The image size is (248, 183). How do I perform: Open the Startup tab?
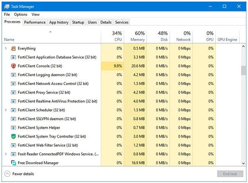(78, 22)
